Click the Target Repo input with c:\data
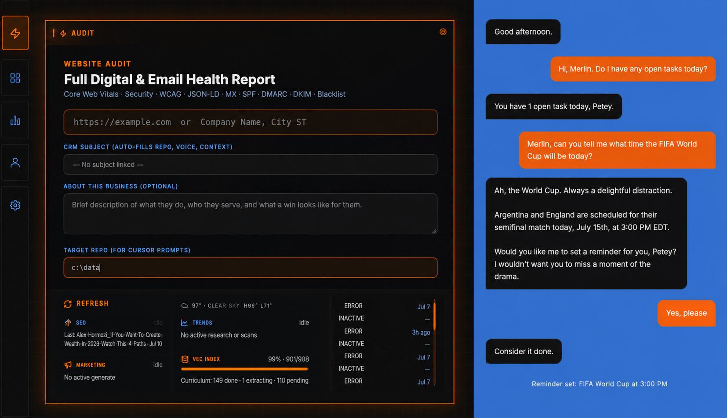Viewport: 727px width, 418px height. (x=251, y=268)
